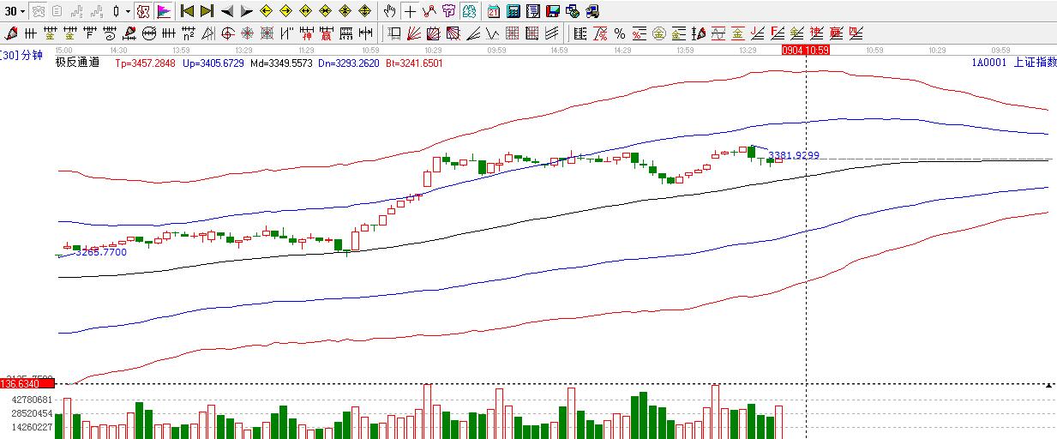Viewport: 1057px width, 439px height.
Task: Click the floppy disk save icon
Action: [x=553, y=11]
